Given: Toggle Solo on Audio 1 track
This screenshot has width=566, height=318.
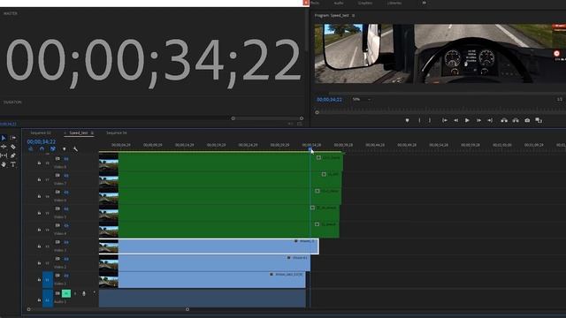Looking at the screenshot, I should coord(75,293).
